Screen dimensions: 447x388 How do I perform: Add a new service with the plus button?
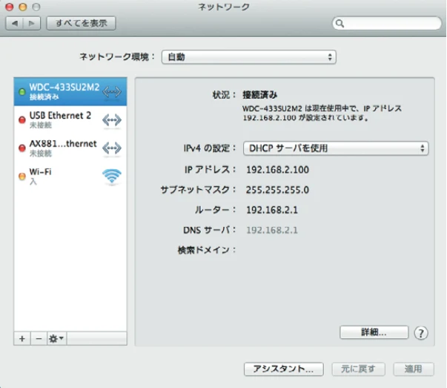(x=22, y=338)
